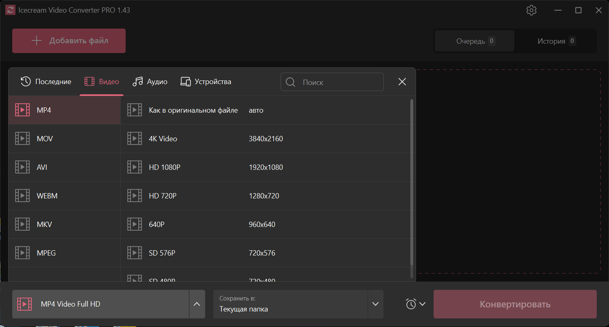The height and width of the screenshot is (327, 609).
Task: Click the film icon next to WEBM
Action: (22, 196)
